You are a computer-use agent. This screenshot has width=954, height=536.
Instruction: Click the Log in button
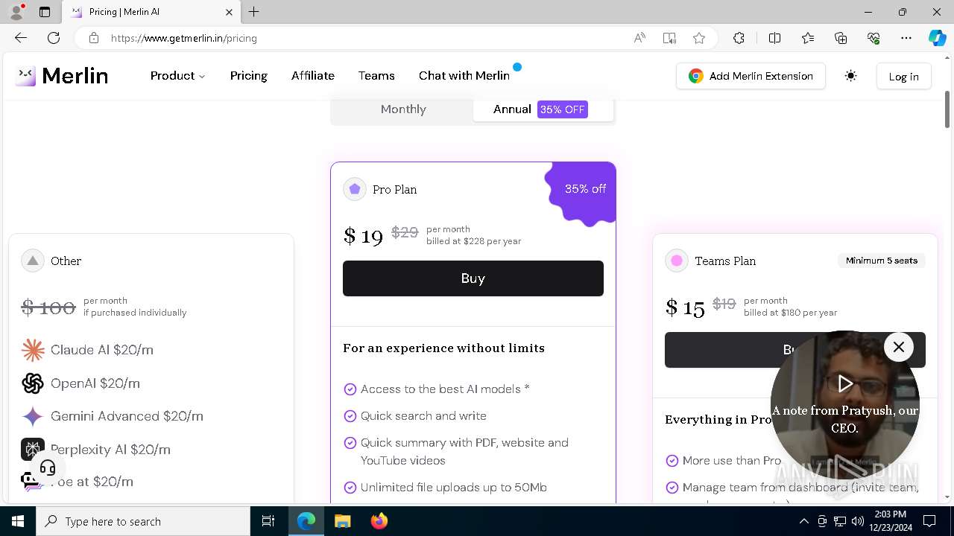[x=903, y=76]
